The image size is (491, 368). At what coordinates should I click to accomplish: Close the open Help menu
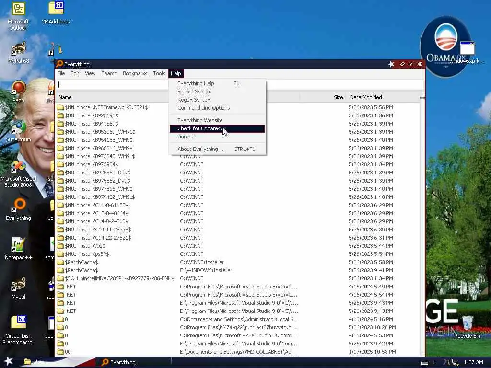click(x=175, y=73)
